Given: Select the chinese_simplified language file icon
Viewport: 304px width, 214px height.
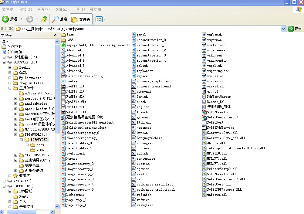Looking at the screenshot, I should click(134, 81).
